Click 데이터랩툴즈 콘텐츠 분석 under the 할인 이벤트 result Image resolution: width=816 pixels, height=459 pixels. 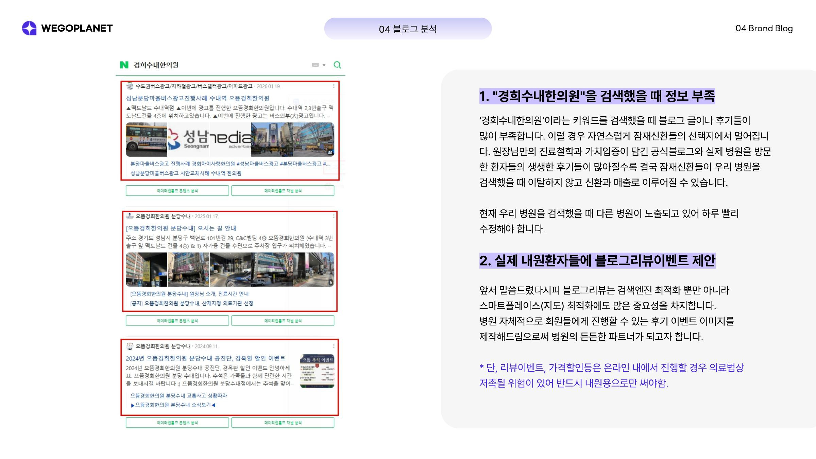point(177,423)
